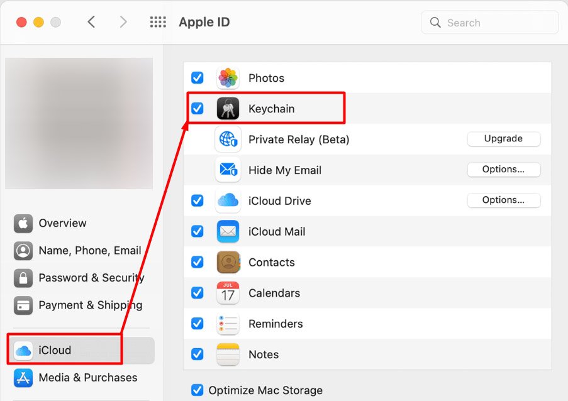
Task: Click the Photos app icon
Action: click(228, 78)
